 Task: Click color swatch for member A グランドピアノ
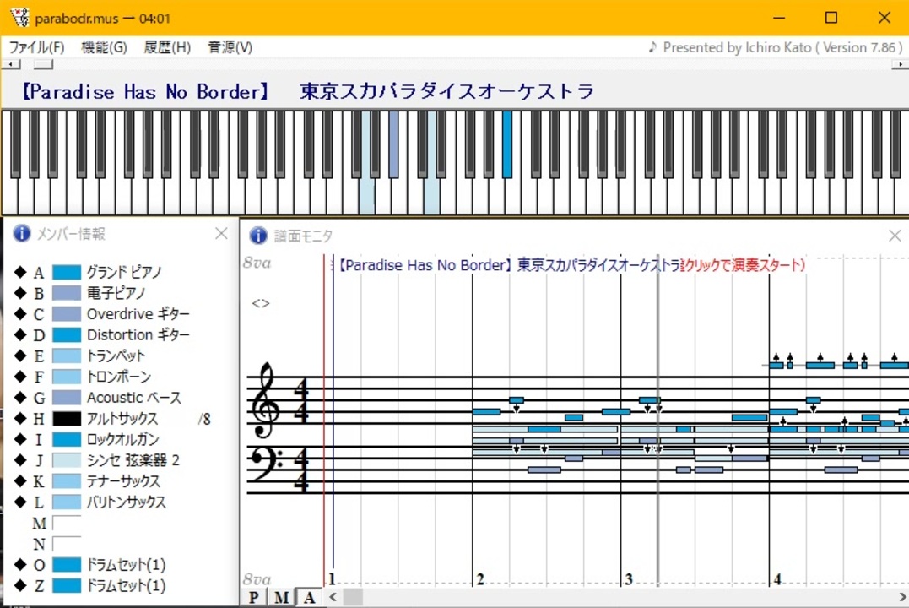(67, 272)
